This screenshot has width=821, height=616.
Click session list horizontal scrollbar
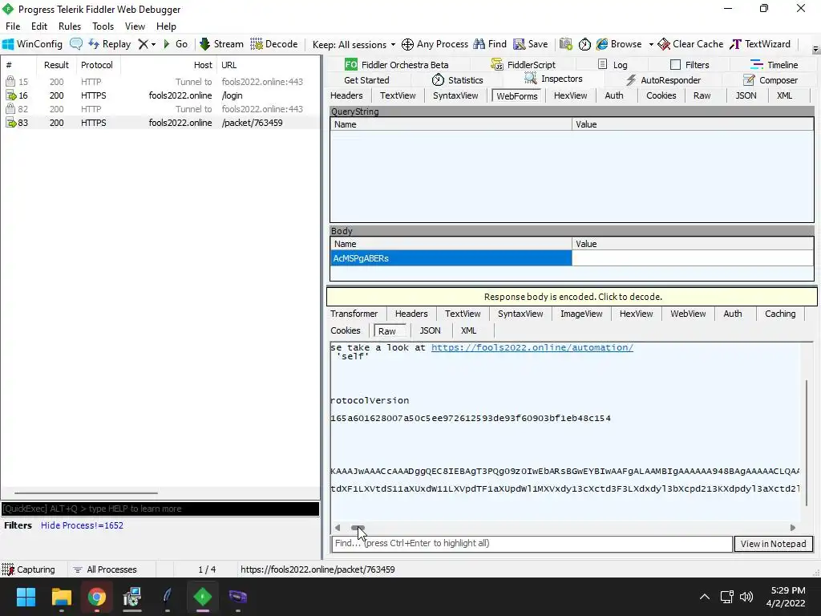click(86, 493)
